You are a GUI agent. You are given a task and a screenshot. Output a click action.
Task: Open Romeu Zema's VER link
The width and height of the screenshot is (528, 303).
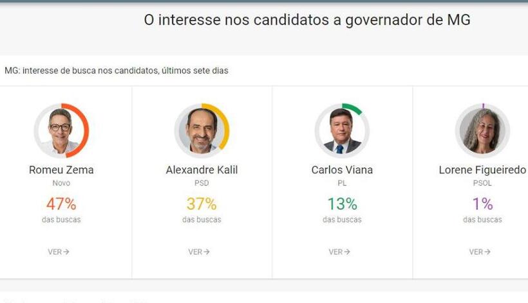[x=58, y=252]
